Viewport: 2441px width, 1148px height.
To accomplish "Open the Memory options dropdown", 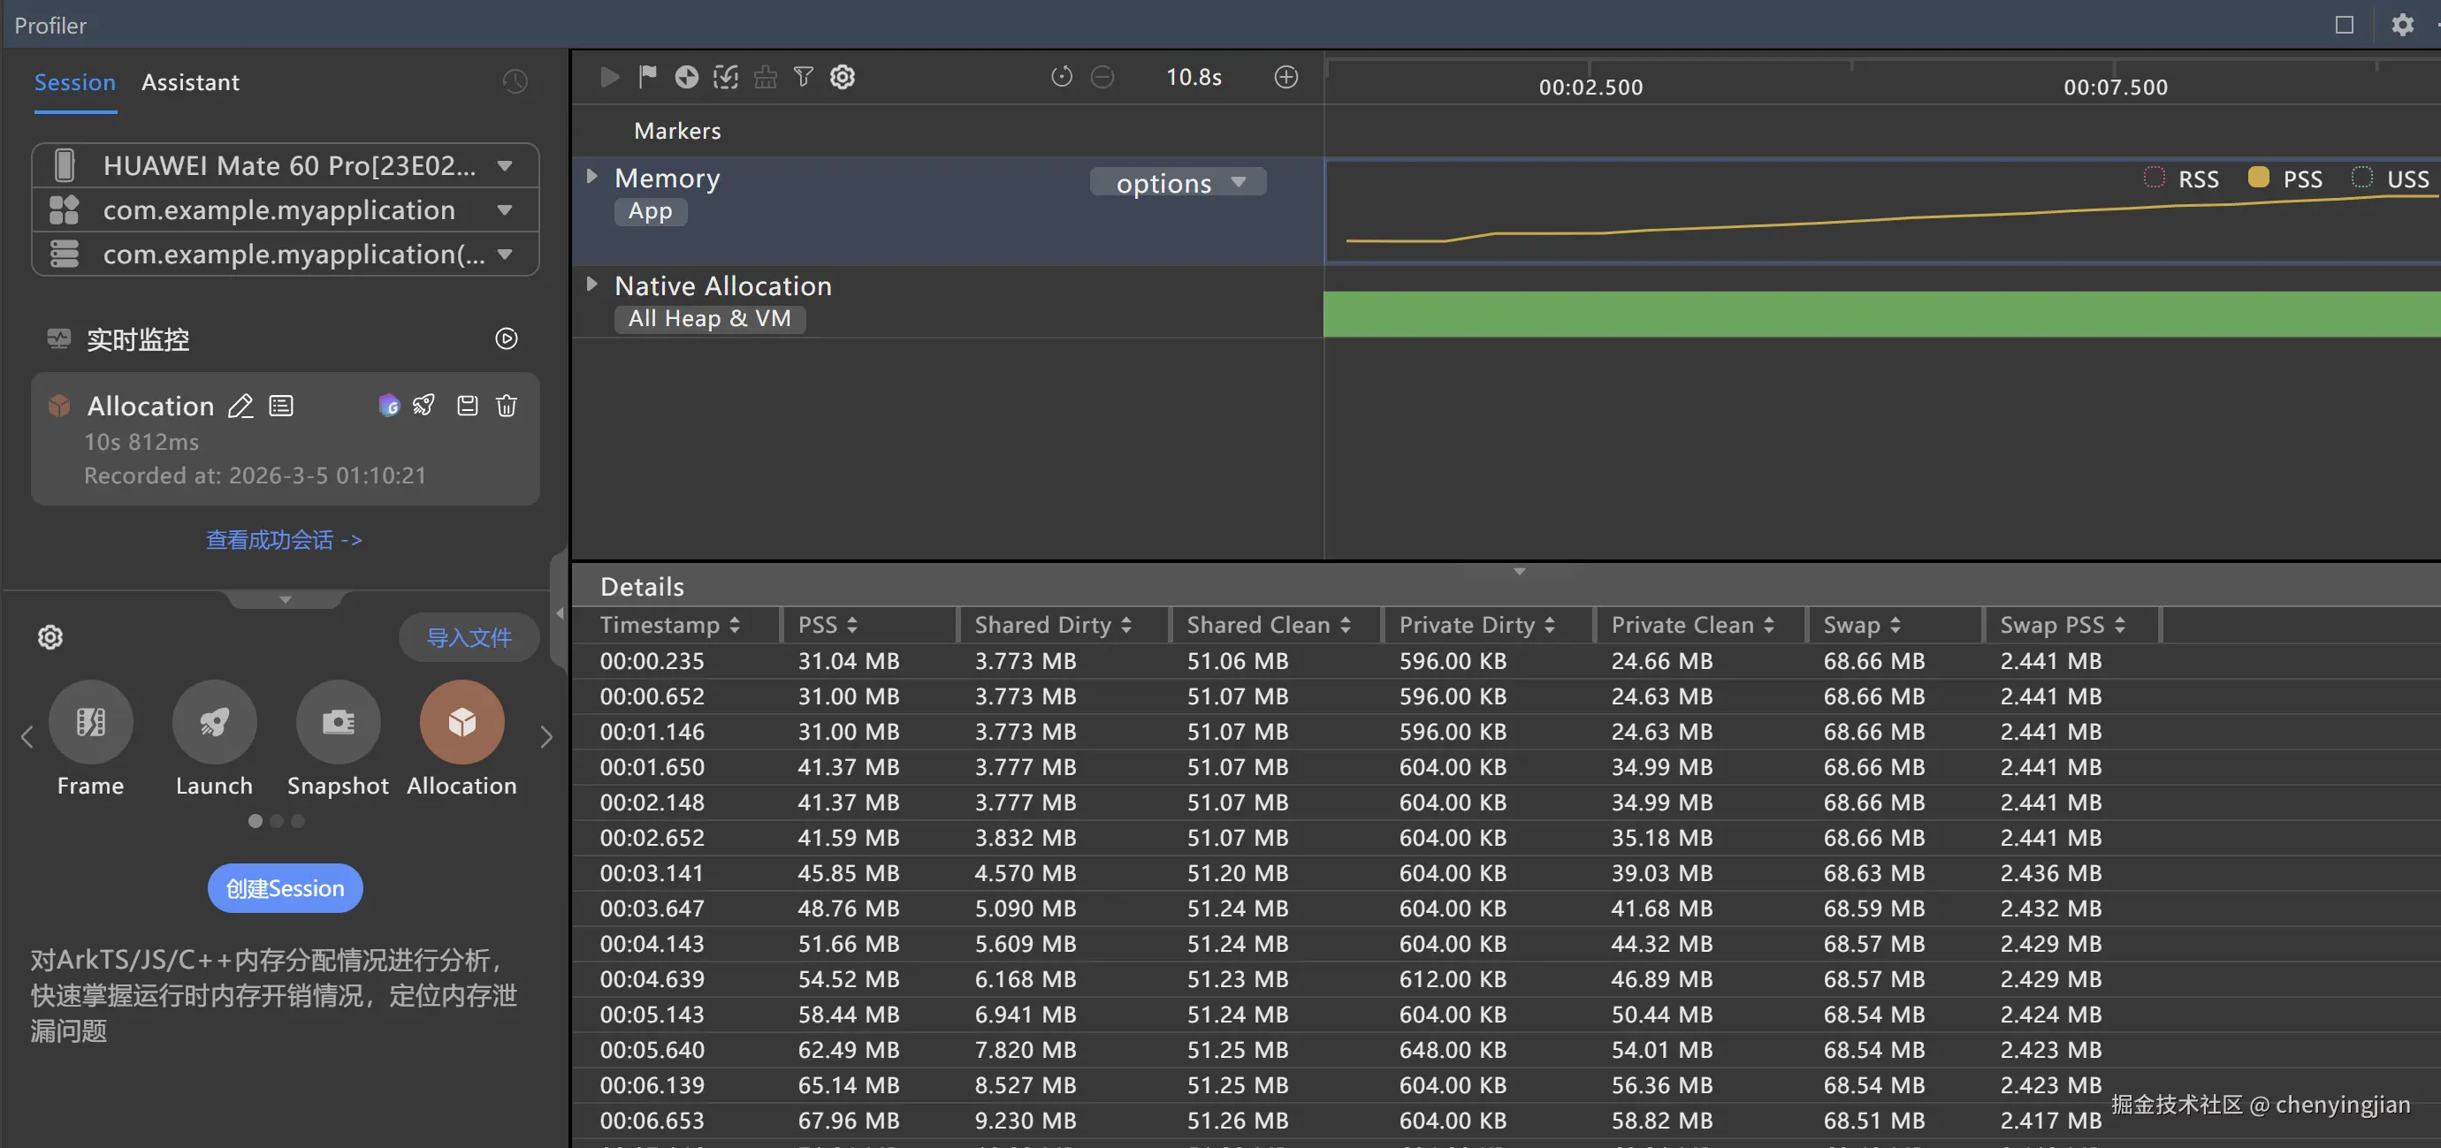I will 1177,182.
